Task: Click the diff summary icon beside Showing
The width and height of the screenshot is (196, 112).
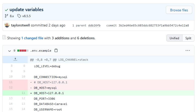Action: (x=4, y=38)
